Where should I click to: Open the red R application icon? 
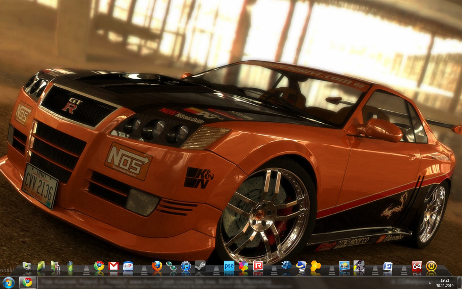coord(258,266)
